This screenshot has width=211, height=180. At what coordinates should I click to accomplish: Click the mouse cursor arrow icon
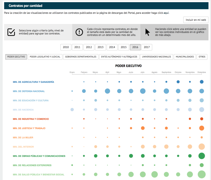[x=147, y=32]
